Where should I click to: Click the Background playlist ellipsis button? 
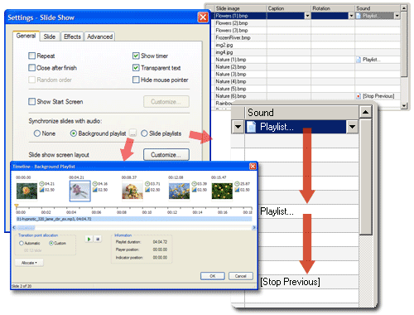pyautogui.click(x=132, y=133)
